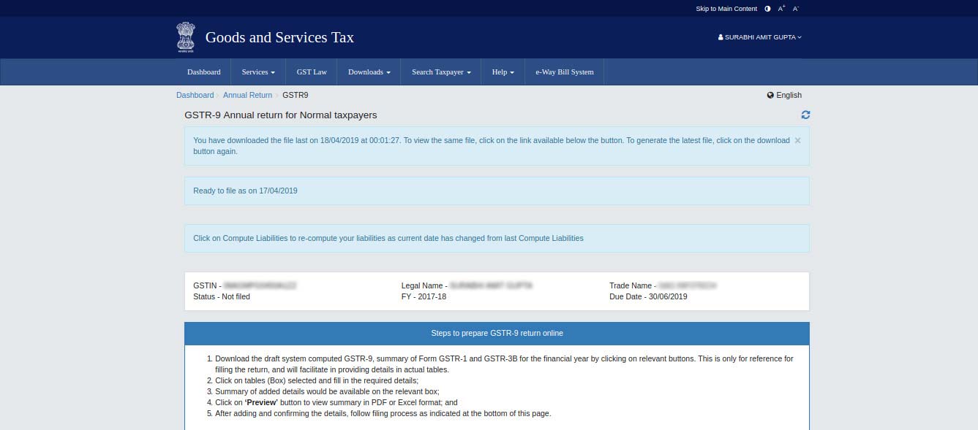Click the Goods and Services Tax title
The height and width of the screenshot is (430, 978).
(x=279, y=37)
